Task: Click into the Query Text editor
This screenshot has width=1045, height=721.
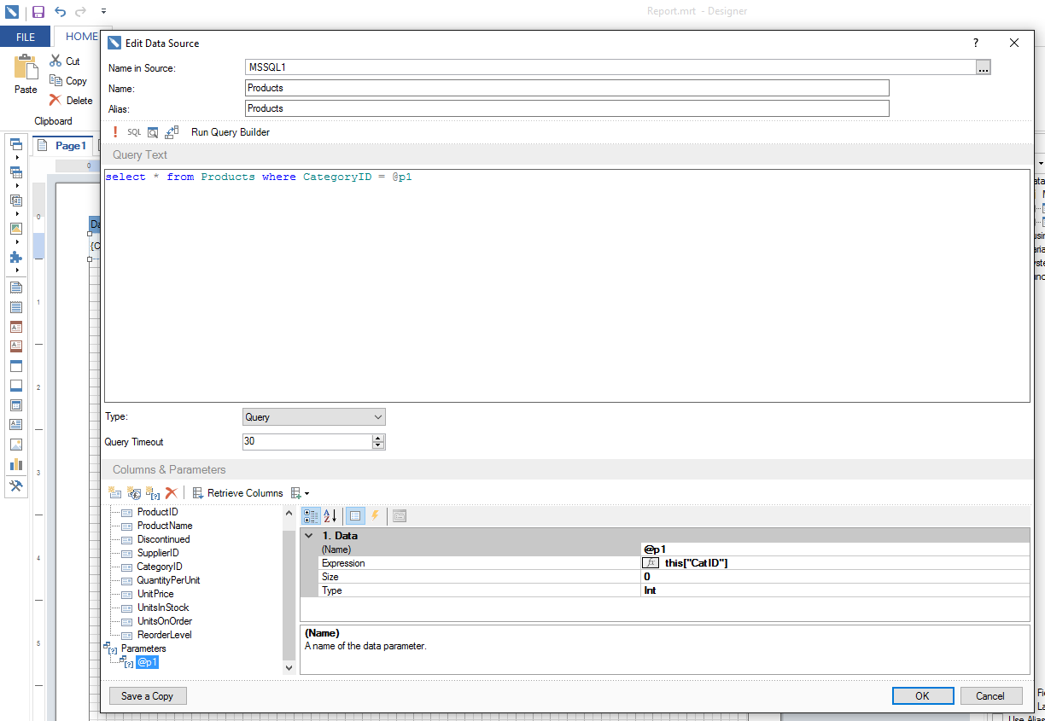Action: tap(567, 286)
